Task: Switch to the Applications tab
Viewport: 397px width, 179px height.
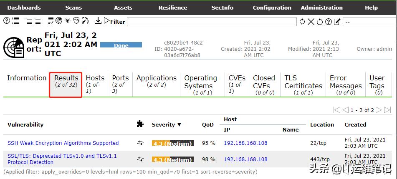Action: (157, 85)
